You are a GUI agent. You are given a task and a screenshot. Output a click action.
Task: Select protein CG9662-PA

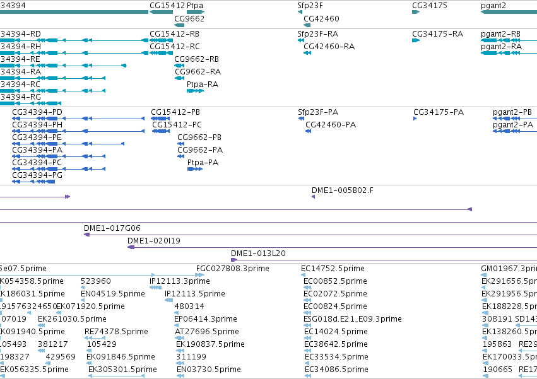tap(200, 150)
